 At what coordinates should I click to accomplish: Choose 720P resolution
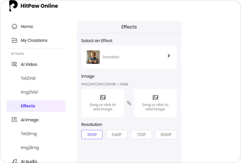point(141,134)
